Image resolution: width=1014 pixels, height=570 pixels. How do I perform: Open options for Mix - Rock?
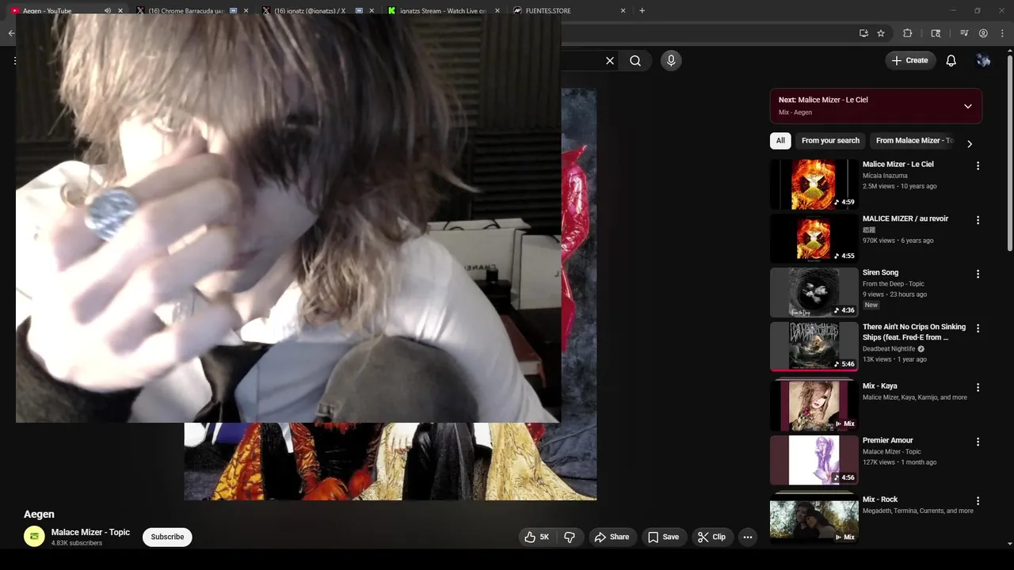(x=978, y=501)
